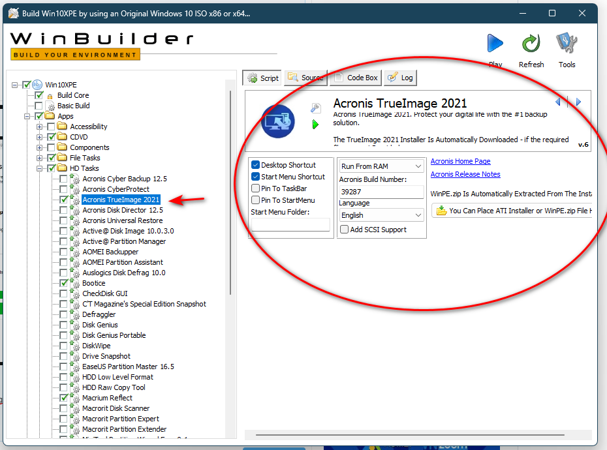This screenshot has height=450, width=607.
Task: Click the green Refresh icon
Action: click(x=531, y=43)
